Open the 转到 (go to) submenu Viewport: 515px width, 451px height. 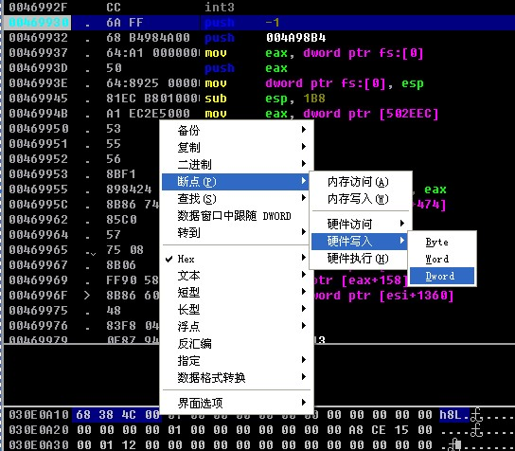[x=237, y=233]
